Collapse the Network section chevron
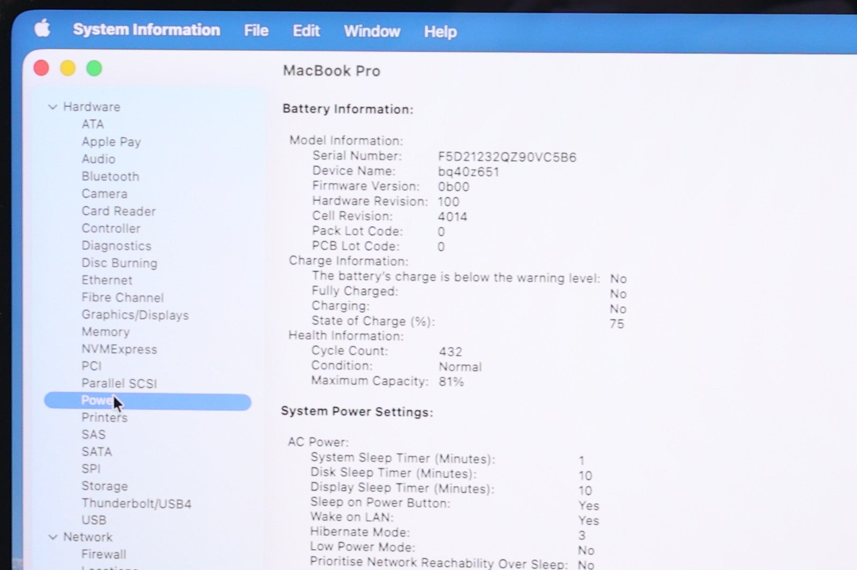The image size is (857, 570). [52, 537]
